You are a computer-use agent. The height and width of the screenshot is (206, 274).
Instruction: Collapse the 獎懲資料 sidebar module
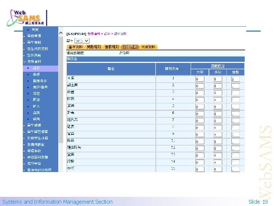coord(34,61)
